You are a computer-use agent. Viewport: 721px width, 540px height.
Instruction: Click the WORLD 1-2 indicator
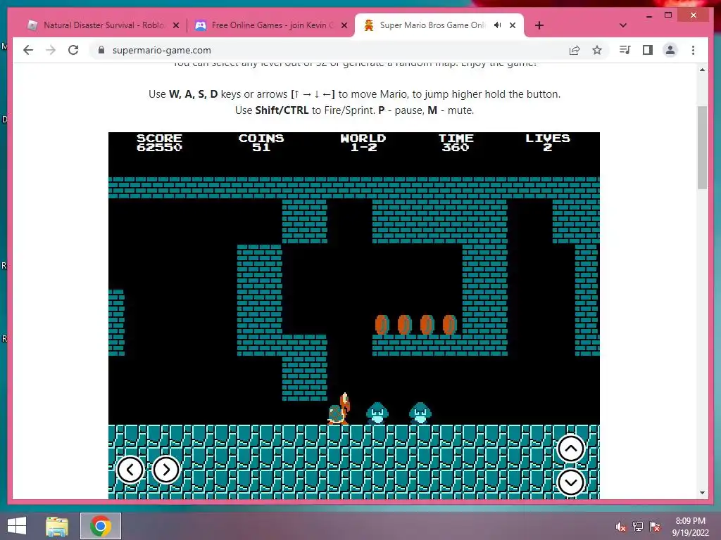(x=363, y=143)
